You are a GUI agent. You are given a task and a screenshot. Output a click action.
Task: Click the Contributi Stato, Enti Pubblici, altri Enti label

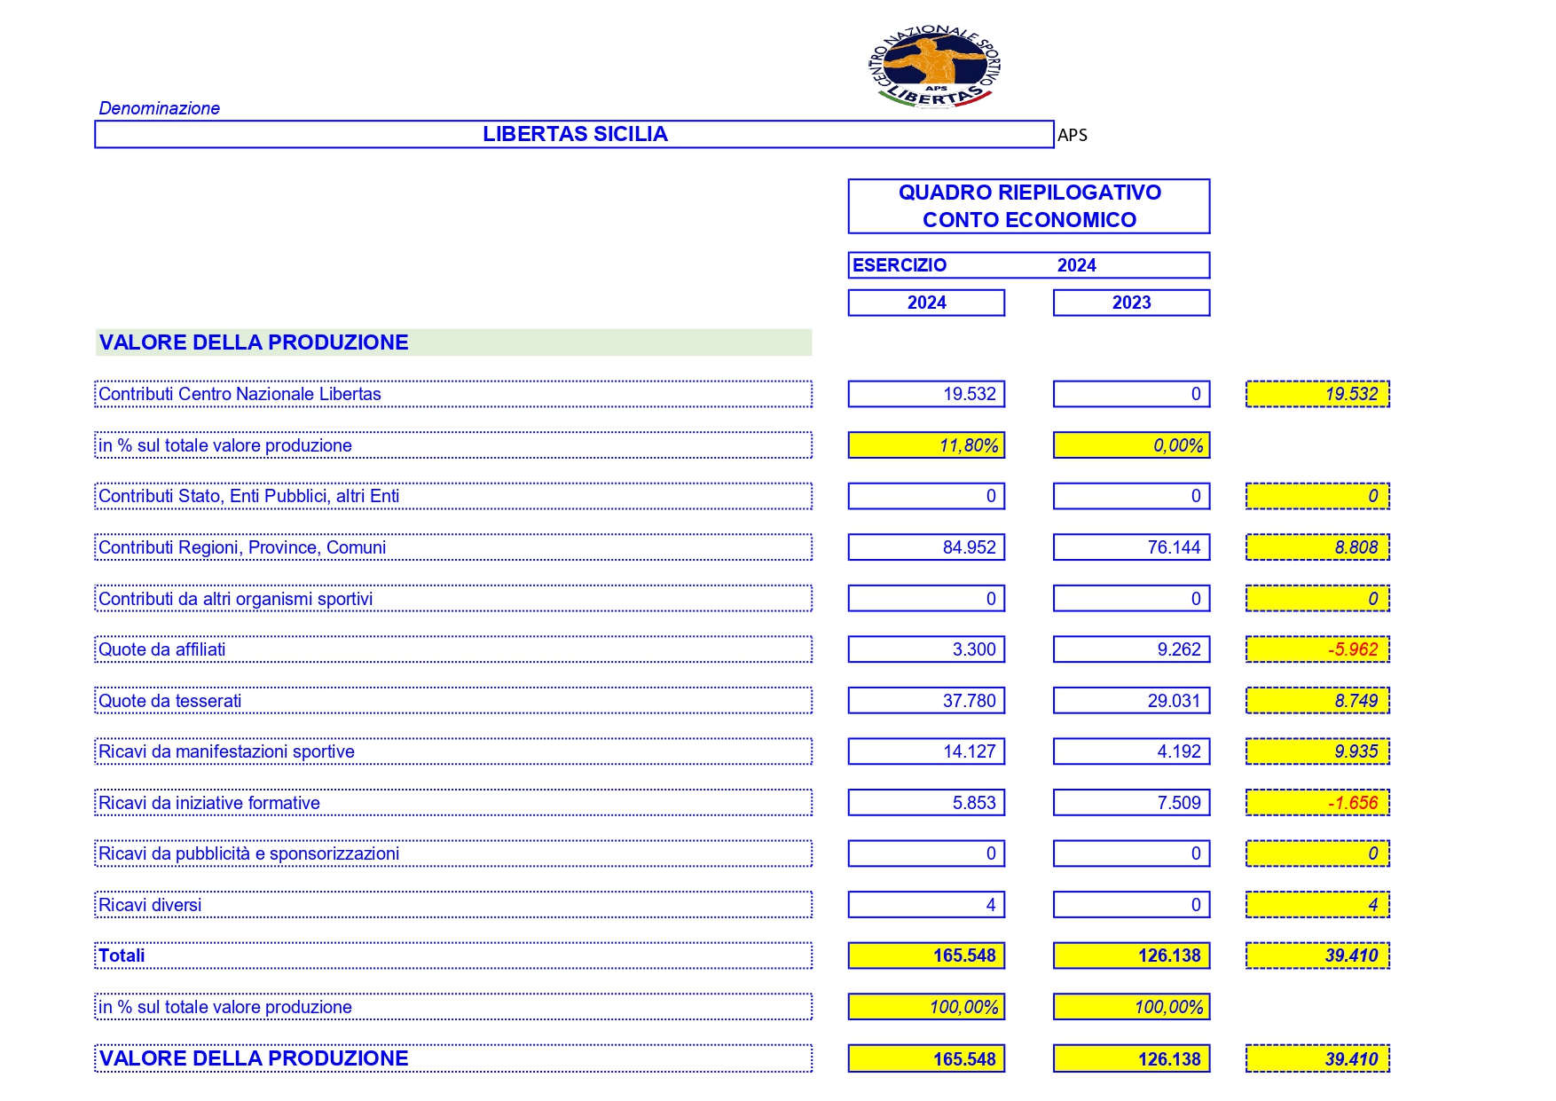click(453, 496)
